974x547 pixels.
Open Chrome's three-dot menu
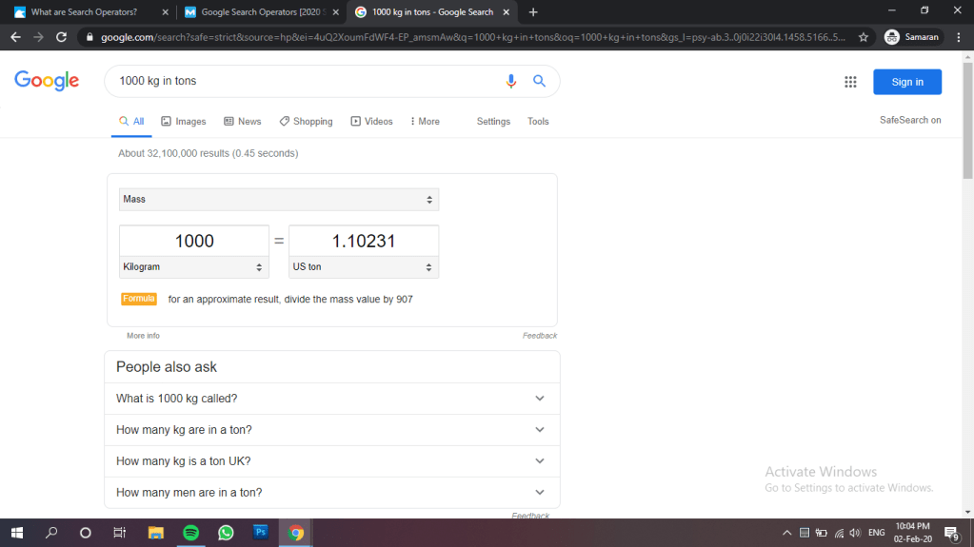[x=959, y=37]
